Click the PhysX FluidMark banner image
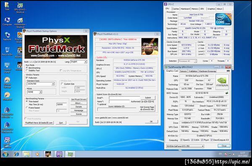 56,47
